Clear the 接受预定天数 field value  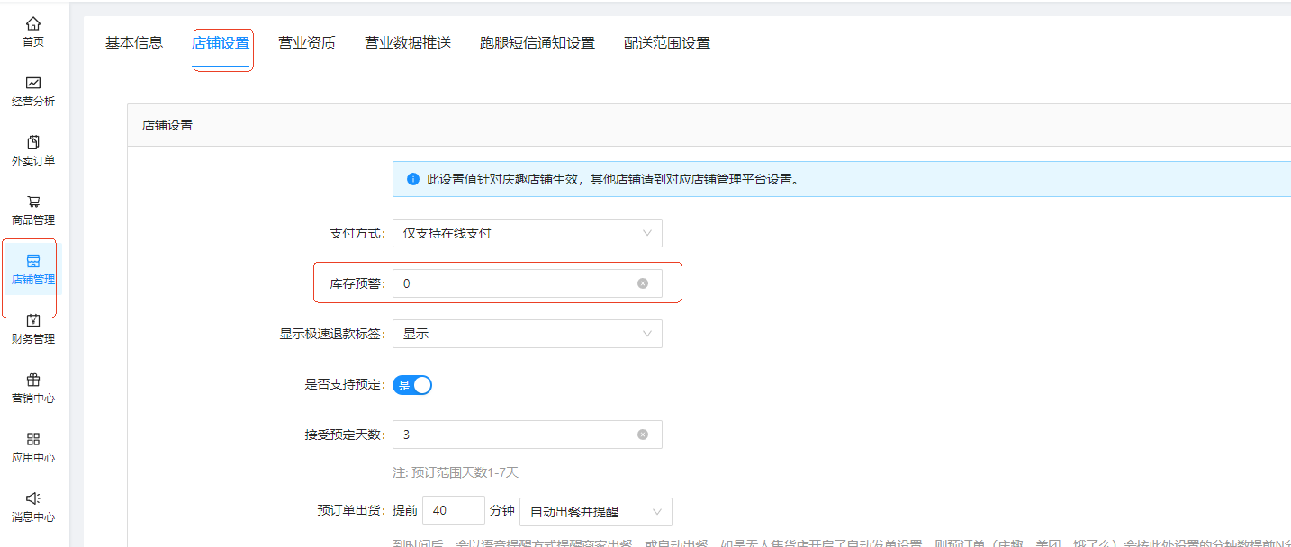(x=643, y=435)
